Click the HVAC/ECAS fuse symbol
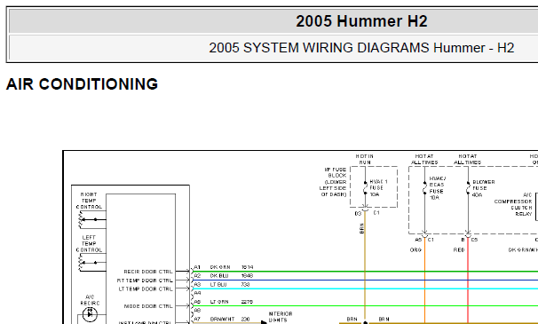538x324 pixels. (x=424, y=188)
